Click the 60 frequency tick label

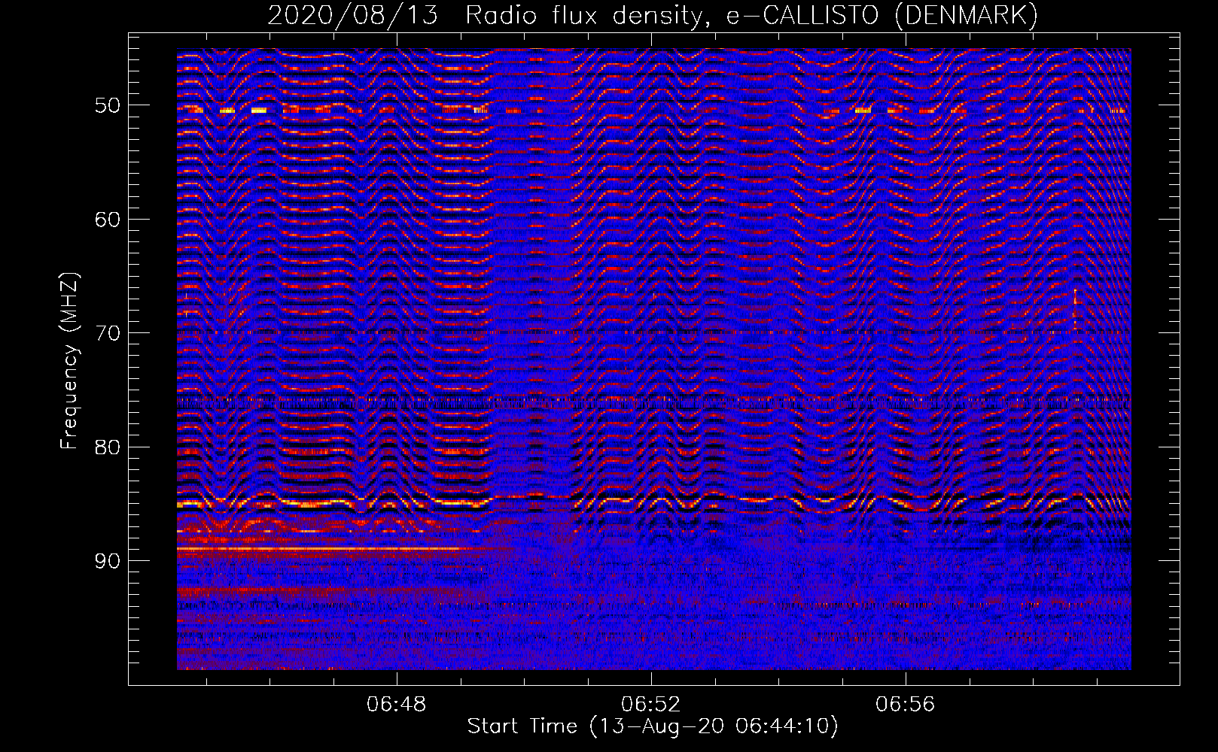tap(108, 220)
